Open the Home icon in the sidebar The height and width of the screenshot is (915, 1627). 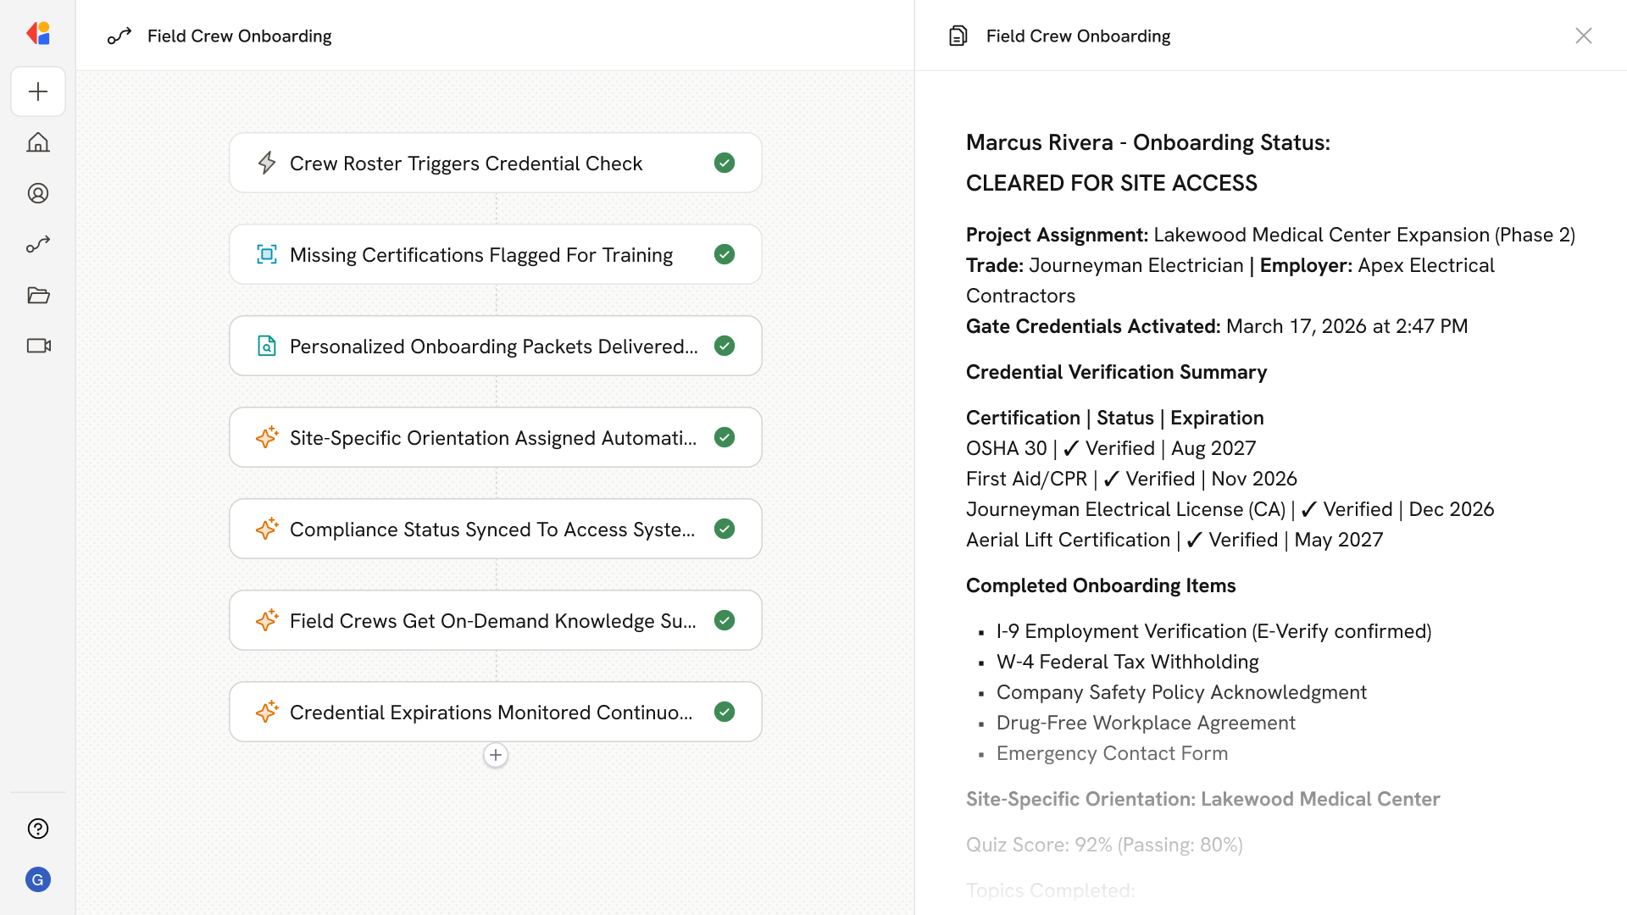point(38,142)
